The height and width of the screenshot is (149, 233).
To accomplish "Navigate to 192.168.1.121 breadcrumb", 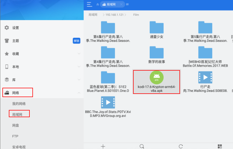I will [114, 15].
